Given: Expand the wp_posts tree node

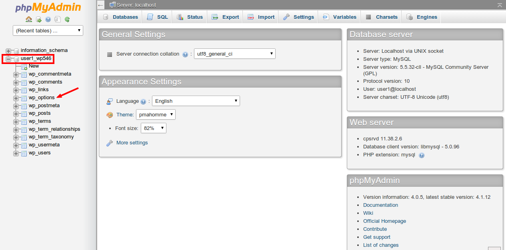Looking at the screenshot, I should point(16,113).
